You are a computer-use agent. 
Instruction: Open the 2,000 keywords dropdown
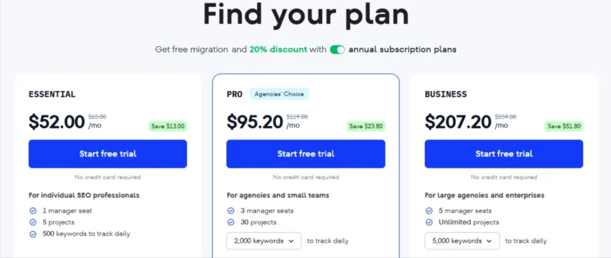point(264,241)
